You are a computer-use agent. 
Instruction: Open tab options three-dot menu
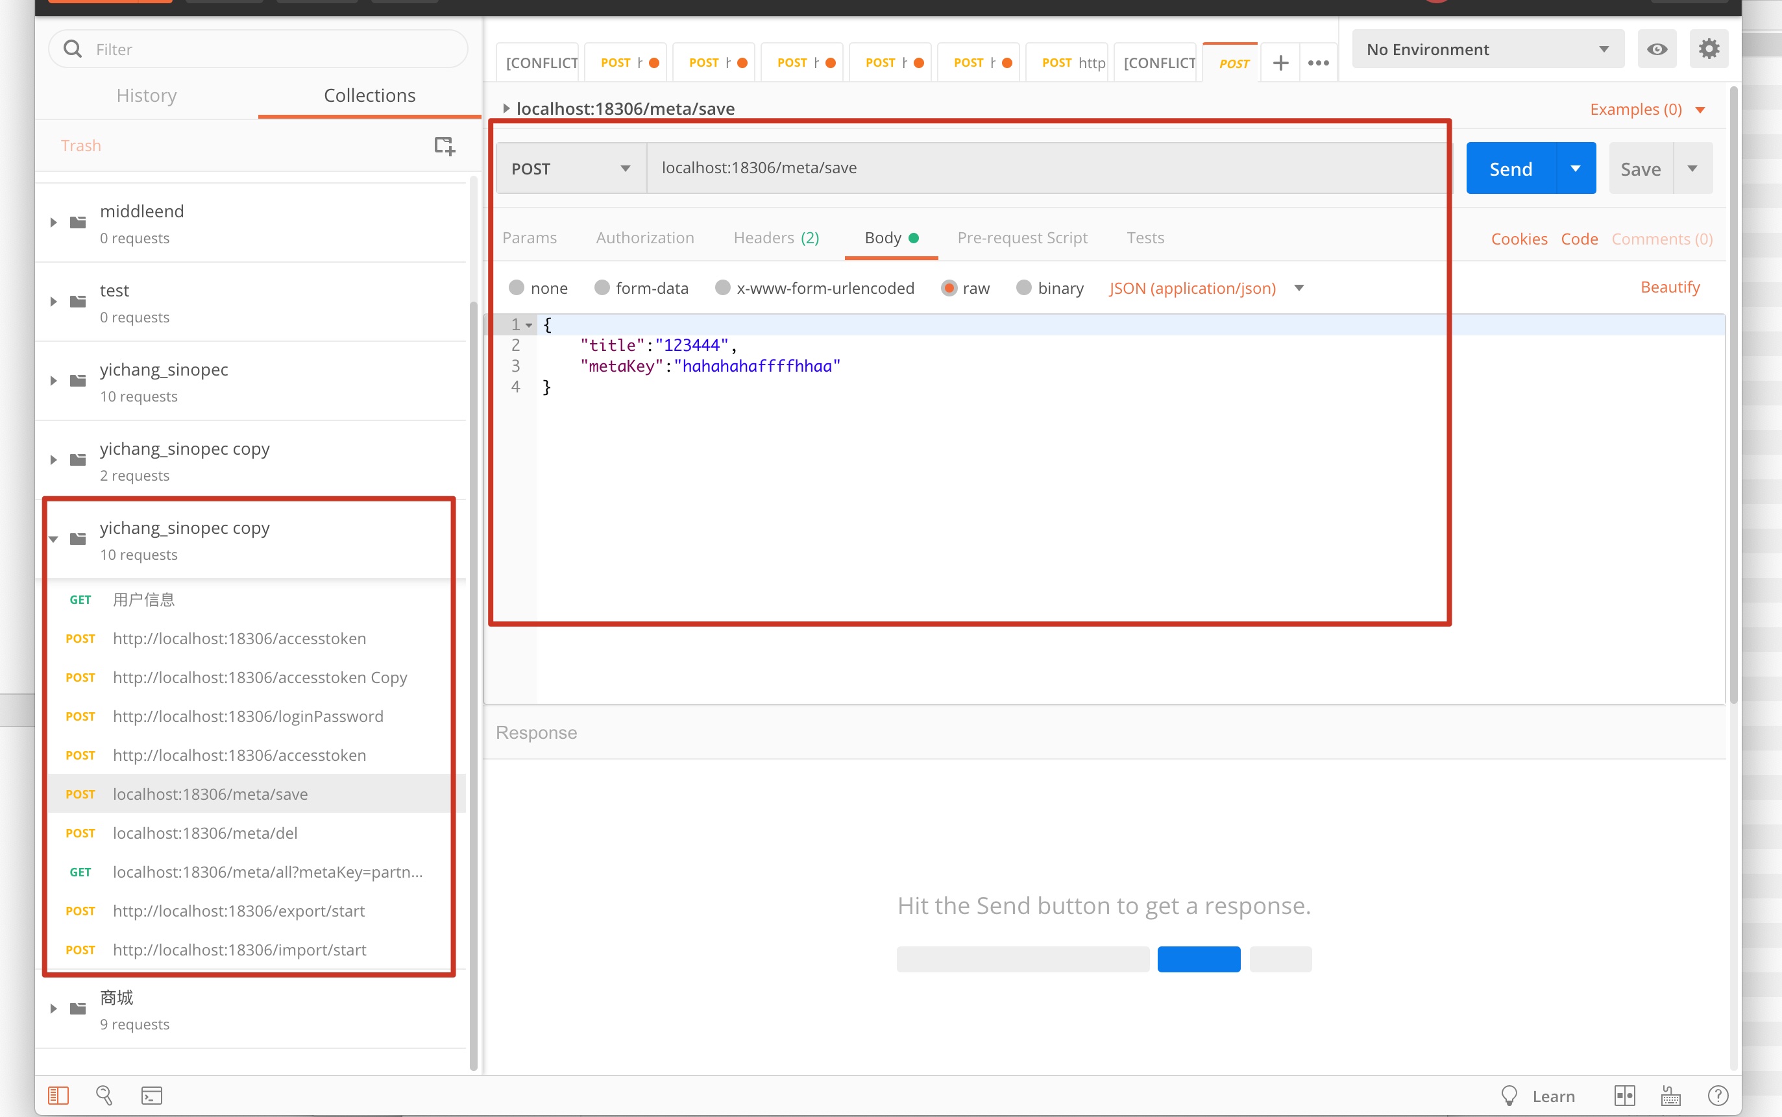coord(1318,63)
